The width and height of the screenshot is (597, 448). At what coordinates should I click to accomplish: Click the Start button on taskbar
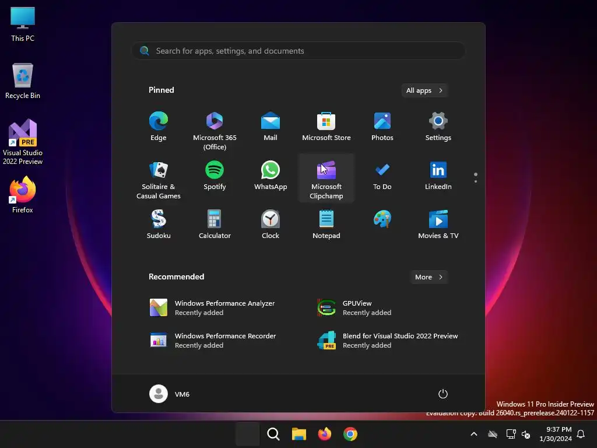(247, 434)
